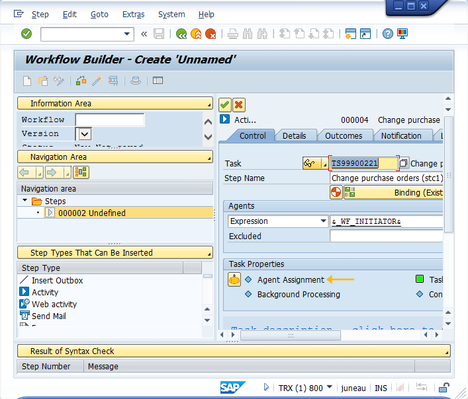The image size is (468, 399).
Task: Select Insert Outbox step type
Action: (57, 281)
